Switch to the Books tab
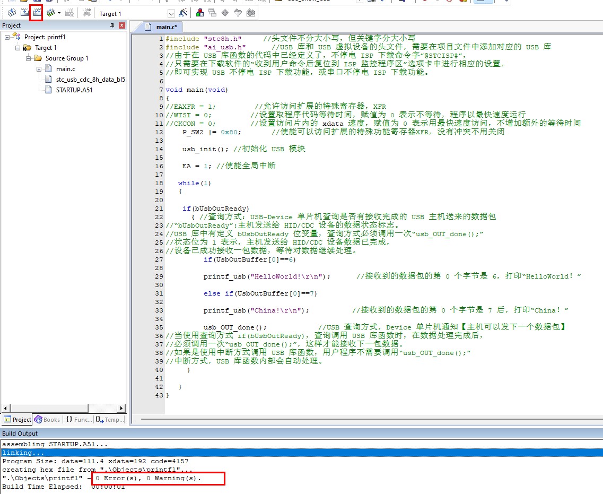 (47, 419)
